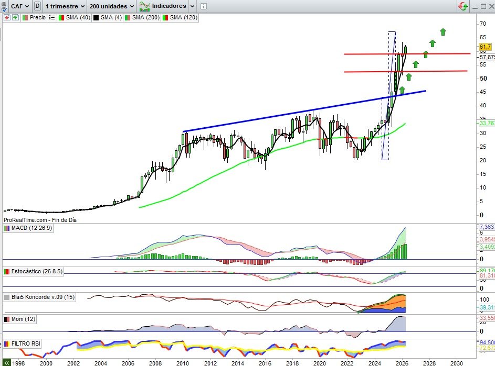Click the 7,363 MACD value label
The image size is (495, 366).
[487, 227]
